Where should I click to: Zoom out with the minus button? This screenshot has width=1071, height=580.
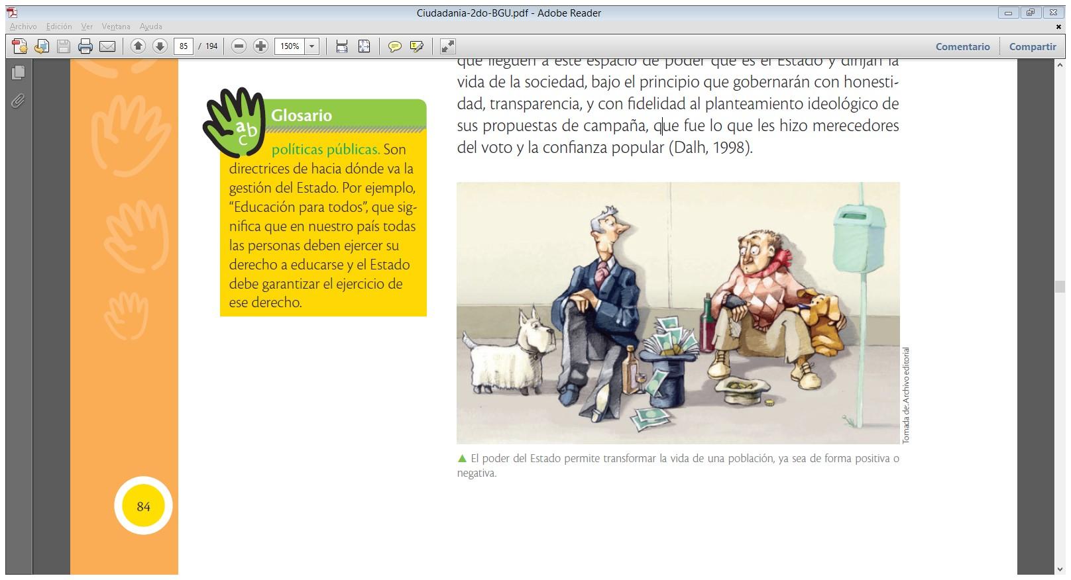pos(239,46)
